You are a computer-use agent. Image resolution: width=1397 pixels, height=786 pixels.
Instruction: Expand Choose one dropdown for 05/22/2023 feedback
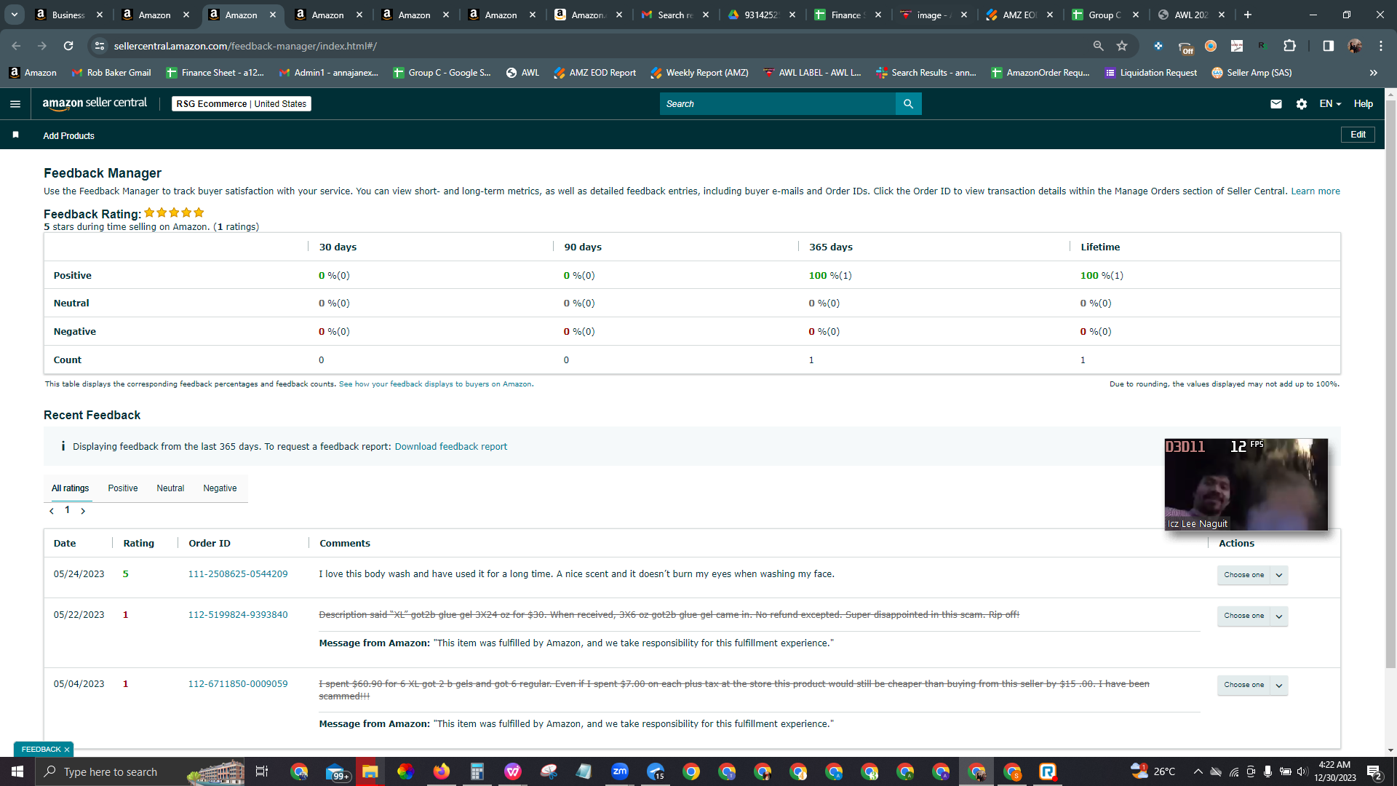[1279, 616]
